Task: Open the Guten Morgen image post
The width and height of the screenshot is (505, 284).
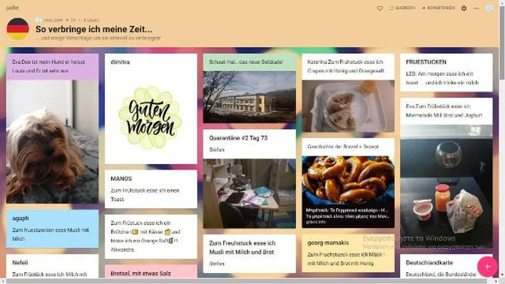Action: coord(151,117)
